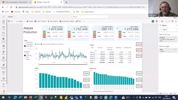Image resolution: width=178 pixels, height=100 pixels.
Task: Click the zoom slider in status bar
Action: tap(162, 94)
